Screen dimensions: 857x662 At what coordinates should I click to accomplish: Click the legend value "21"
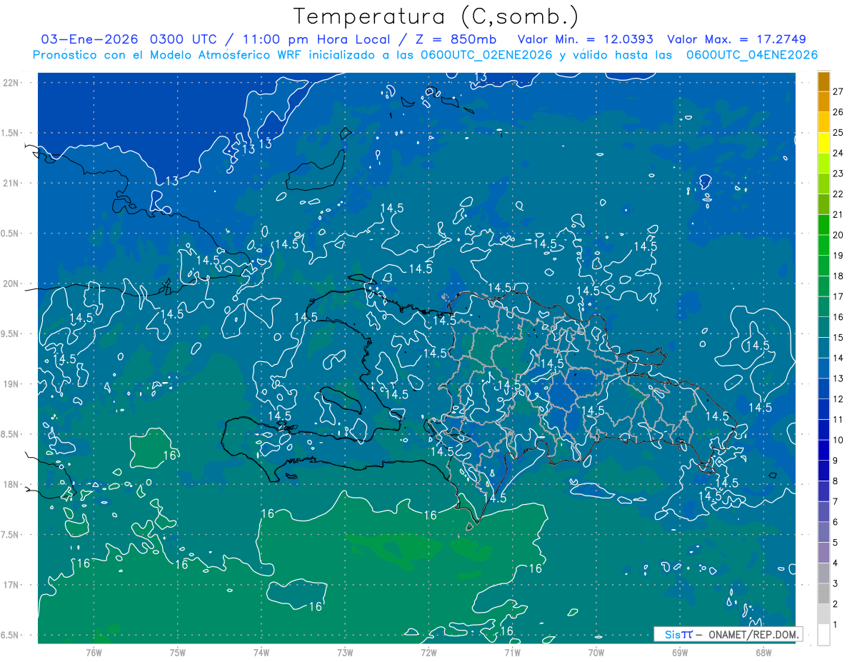click(838, 214)
